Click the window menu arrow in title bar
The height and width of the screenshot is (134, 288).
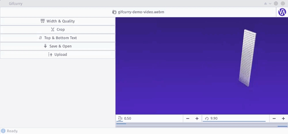pos(270,4)
